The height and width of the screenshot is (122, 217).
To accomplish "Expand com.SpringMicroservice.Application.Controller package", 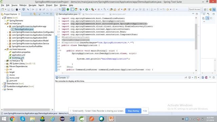I will pyautogui.click(x=7, y=35).
